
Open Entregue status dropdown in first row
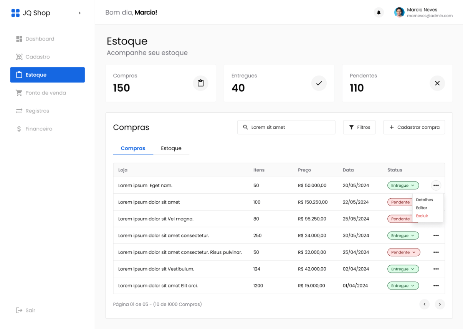click(403, 186)
